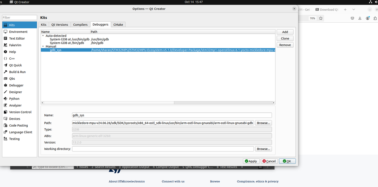Image resolution: width=378 pixels, height=187 pixels.
Task: Select the Kits category in sidebar
Action: pos(20,25)
